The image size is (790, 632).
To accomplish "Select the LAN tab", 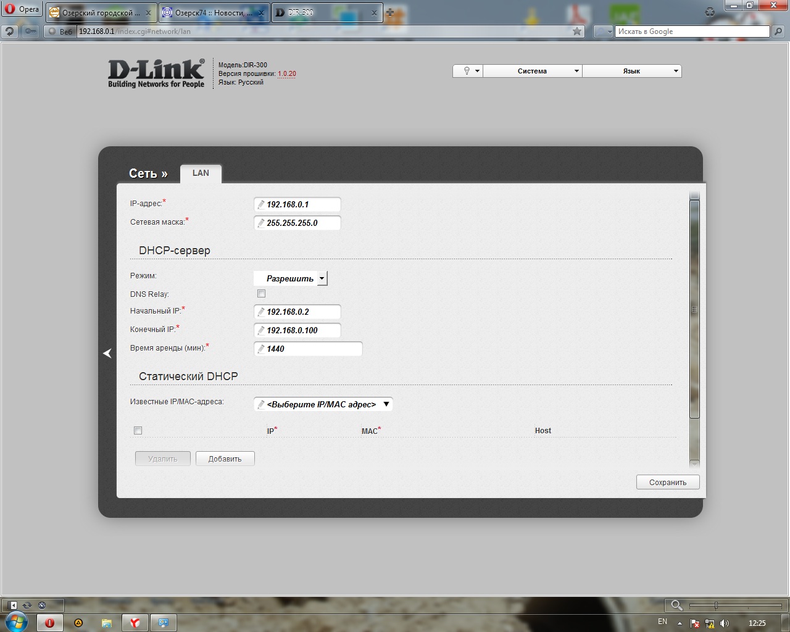I will click(201, 173).
